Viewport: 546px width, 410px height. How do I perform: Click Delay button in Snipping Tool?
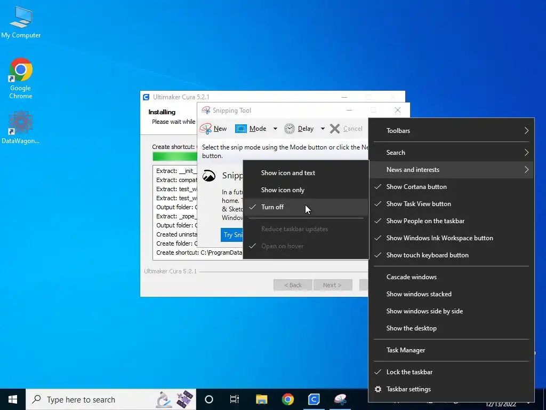pyautogui.click(x=300, y=129)
